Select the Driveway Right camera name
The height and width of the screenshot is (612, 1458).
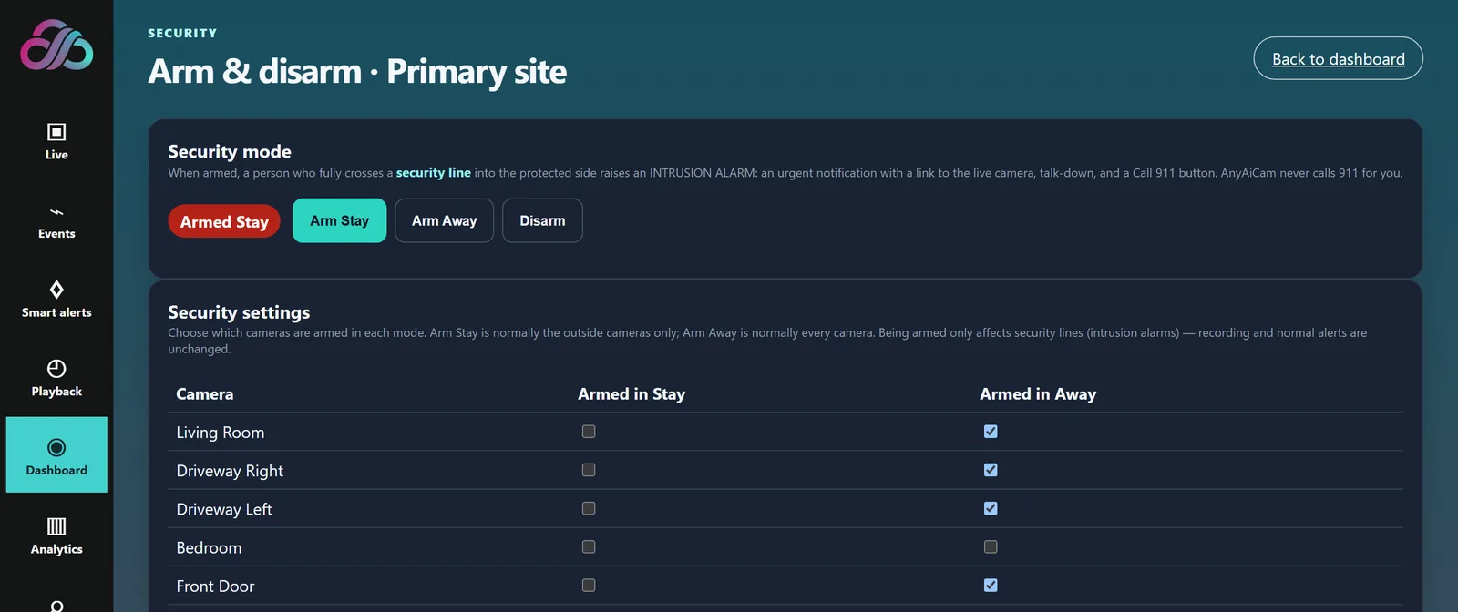230,471
